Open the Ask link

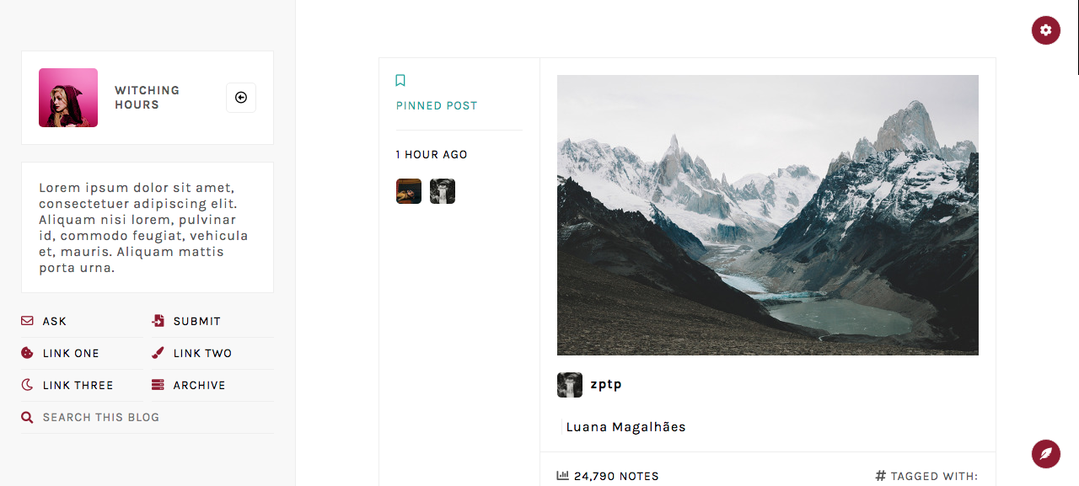pyautogui.click(x=55, y=321)
